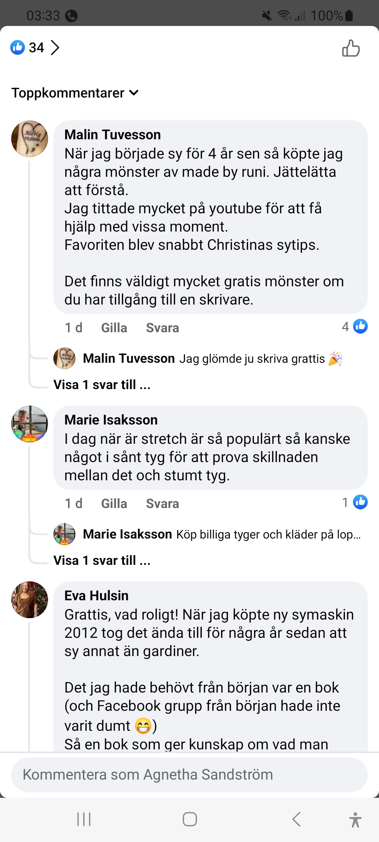Expand hidden reply under Marie Isaksson's comment
Image resolution: width=379 pixels, height=842 pixels.
(x=102, y=561)
